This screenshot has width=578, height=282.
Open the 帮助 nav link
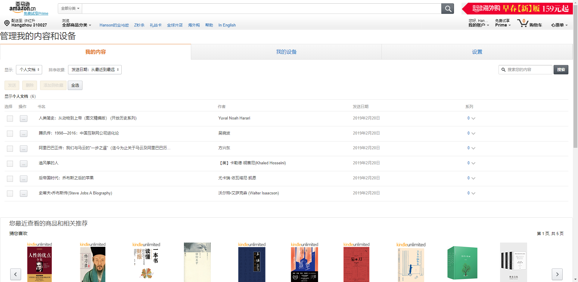coord(209,25)
